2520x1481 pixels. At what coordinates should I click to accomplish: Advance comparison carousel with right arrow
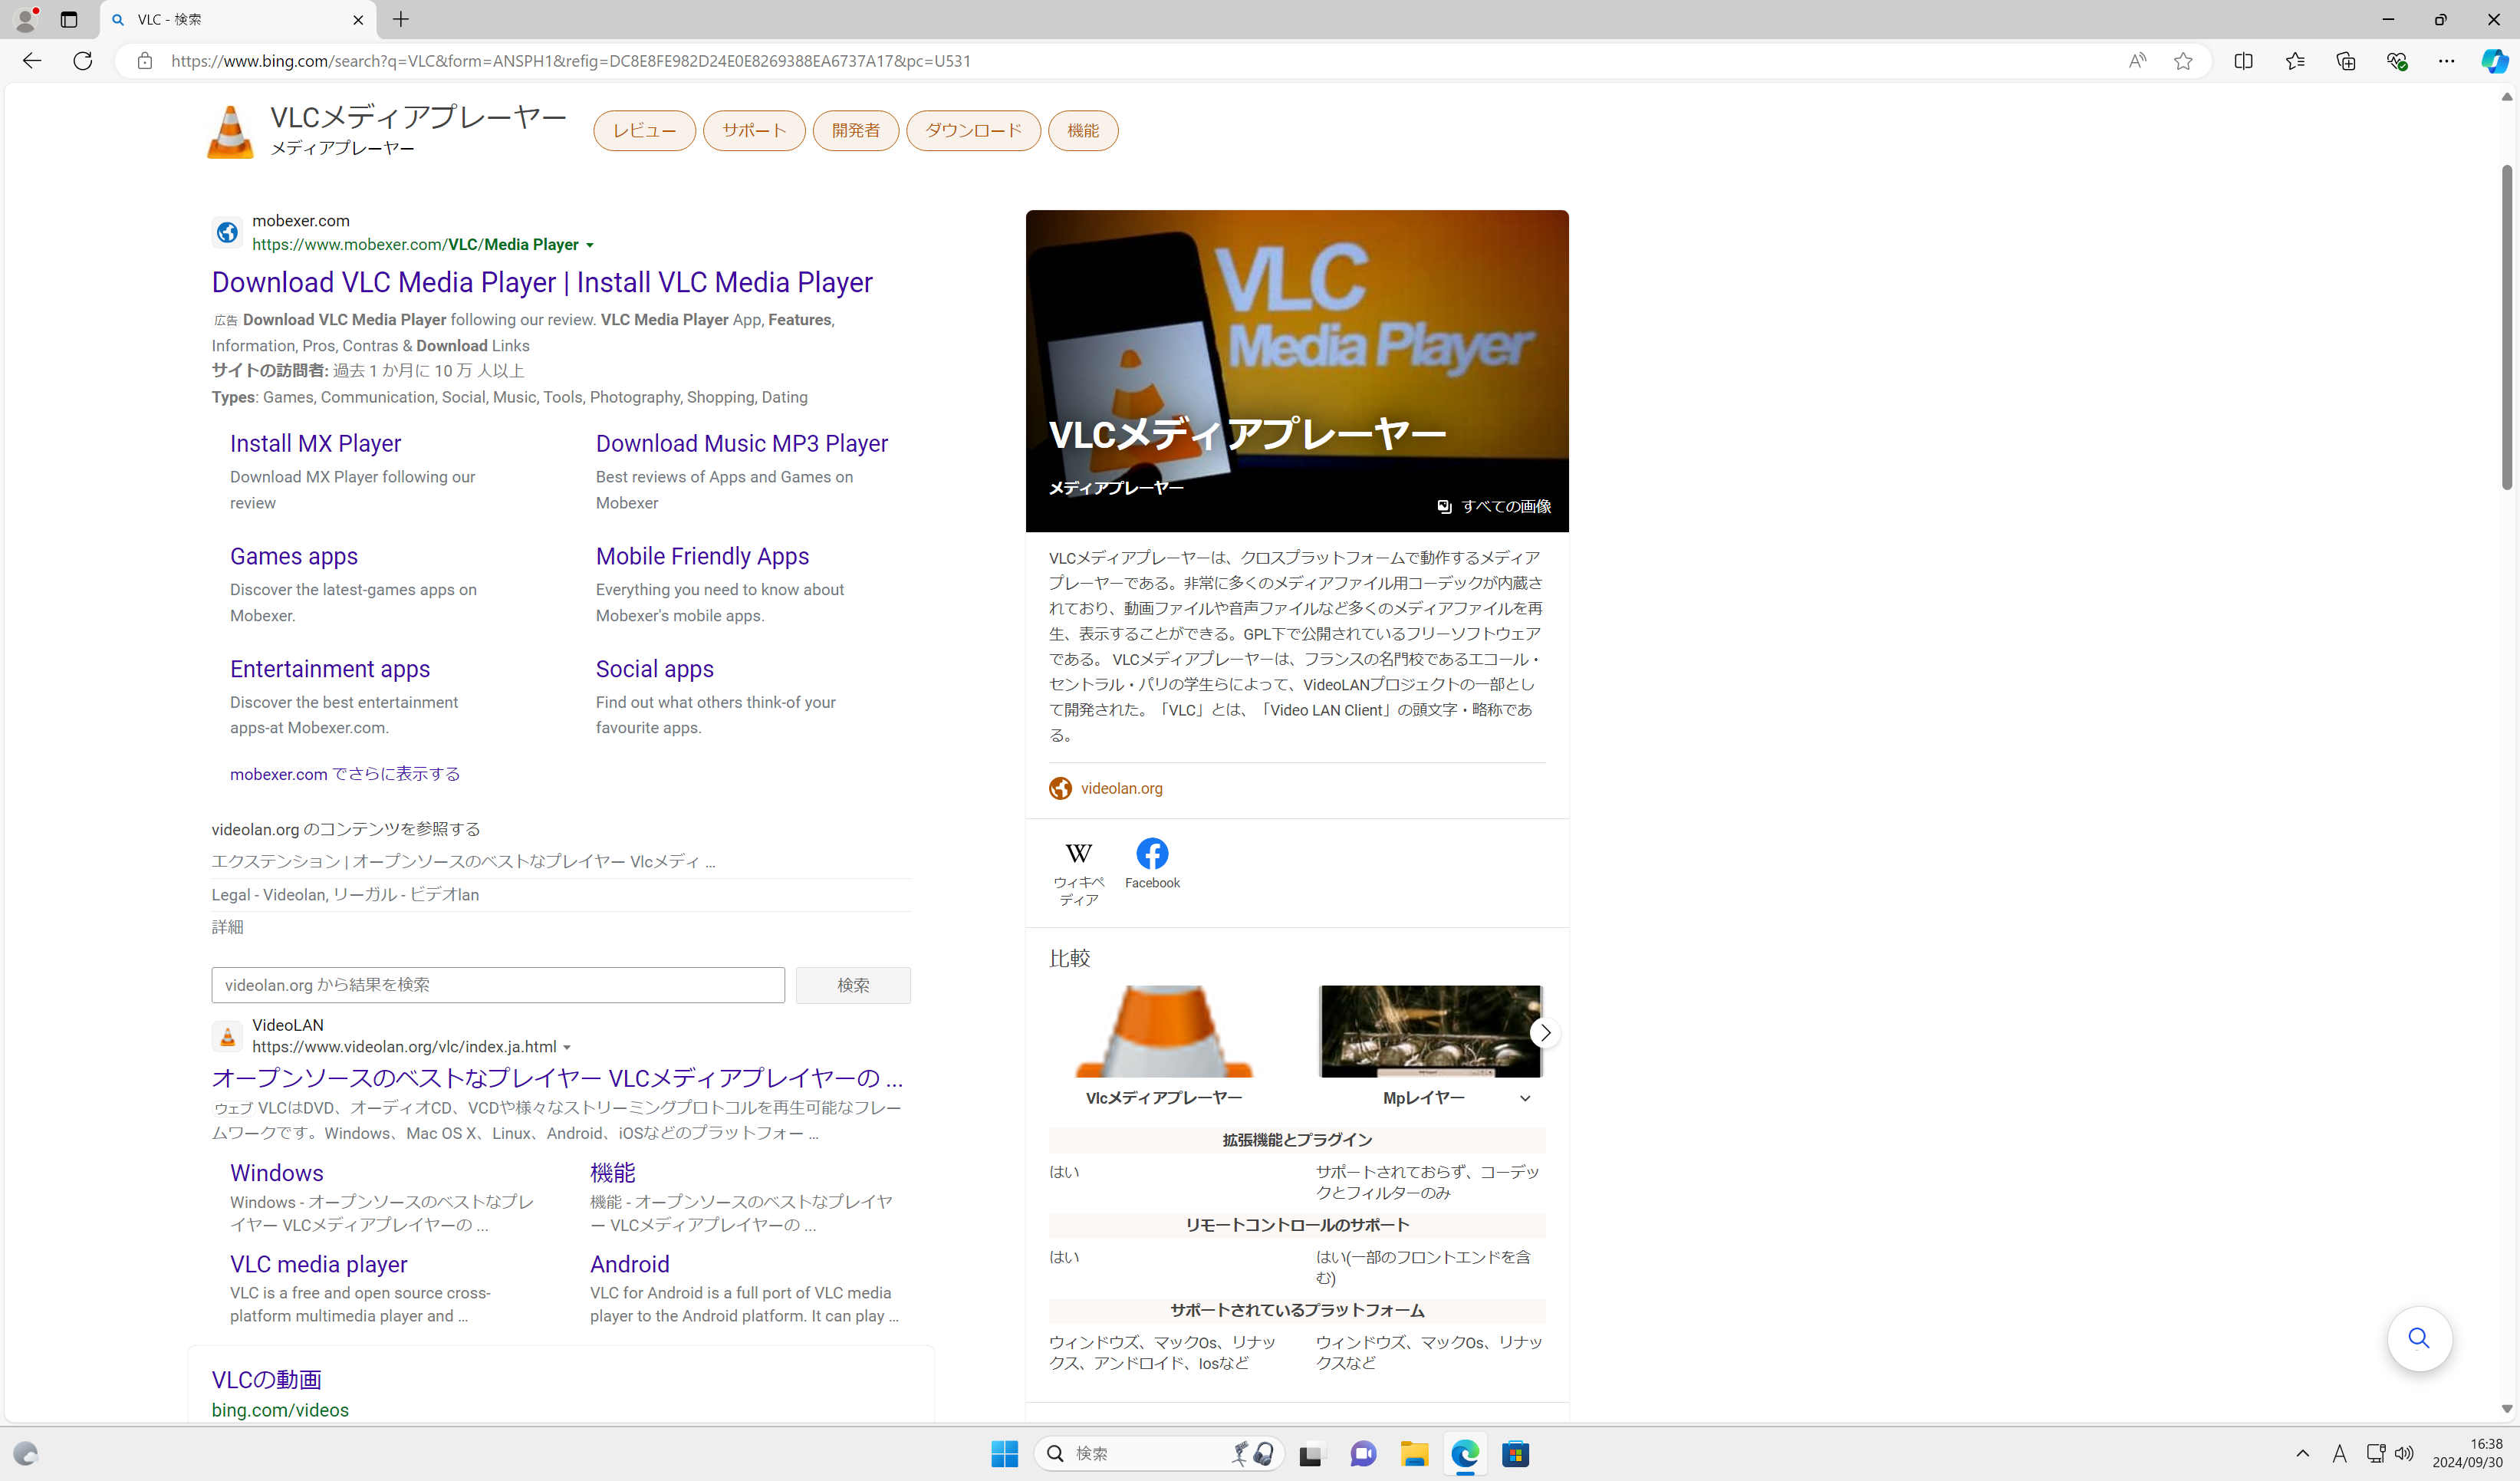click(1545, 1032)
